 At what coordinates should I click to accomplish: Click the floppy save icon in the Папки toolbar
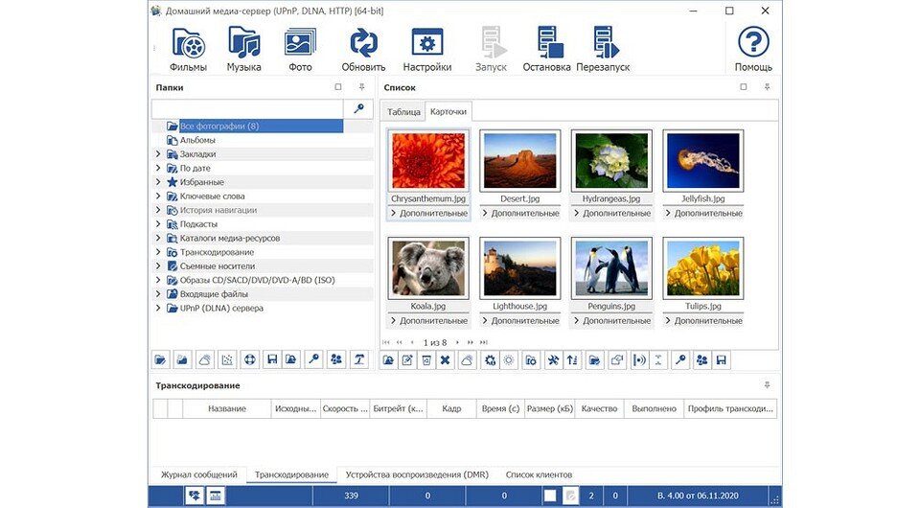click(x=271, y=359)
